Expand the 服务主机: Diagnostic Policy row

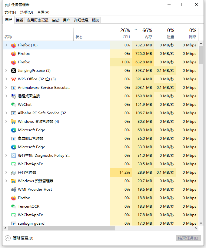pyautogui.click(x=6, y=156)
